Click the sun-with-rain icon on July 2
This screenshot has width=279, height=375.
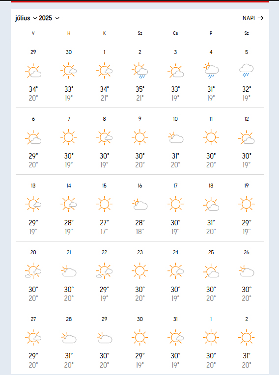139,71
